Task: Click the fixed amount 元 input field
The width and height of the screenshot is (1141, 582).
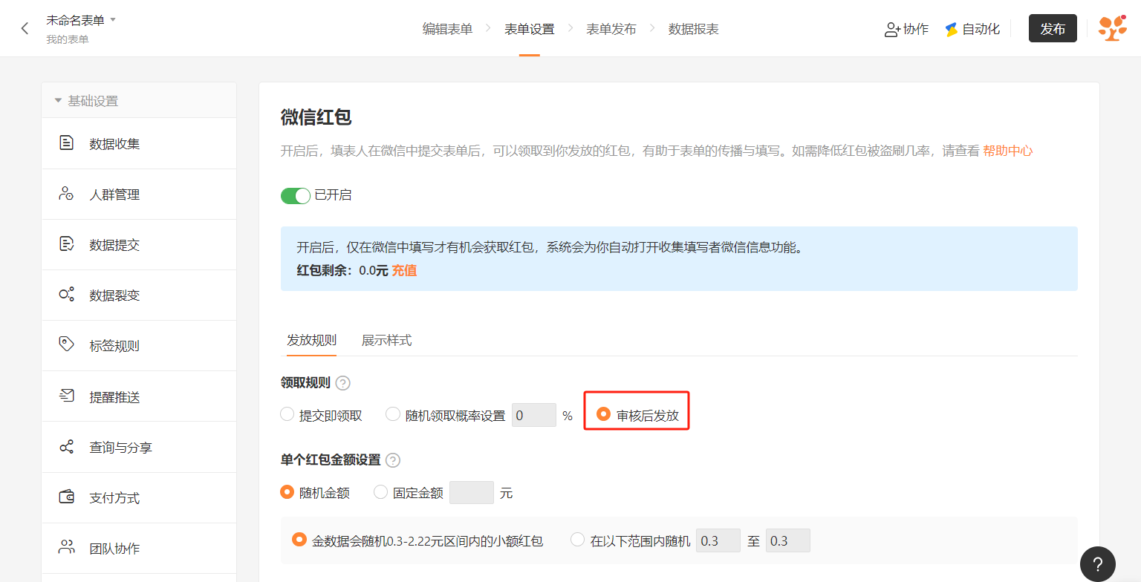Action: click(x=472, y=492)
